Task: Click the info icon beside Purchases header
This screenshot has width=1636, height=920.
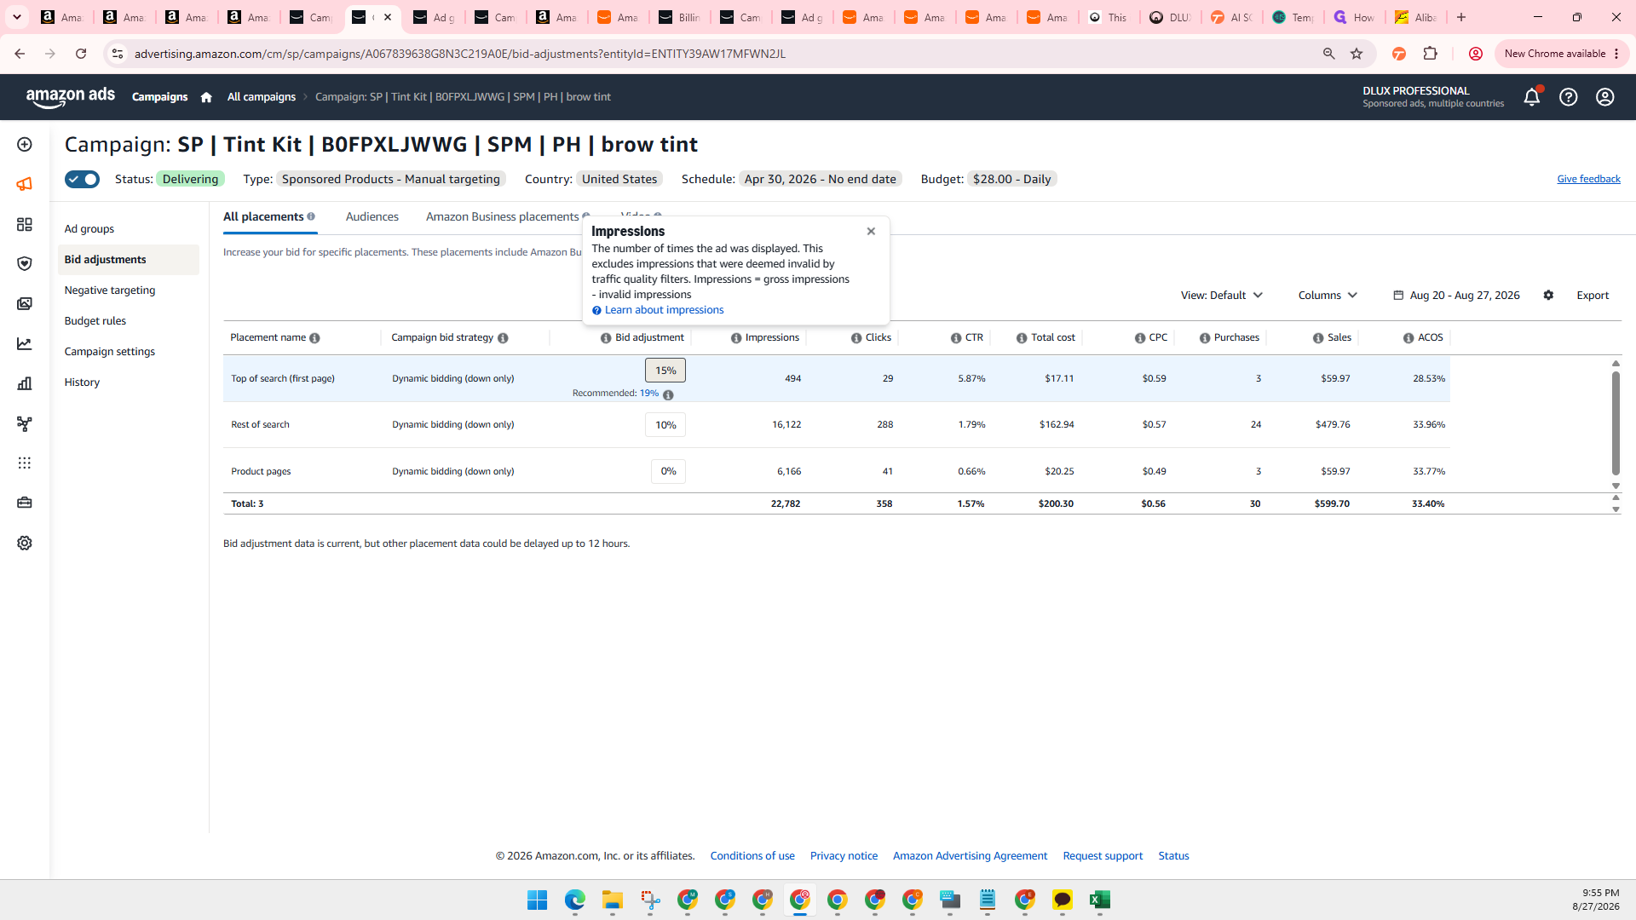Action: pyautogui.click(x=1205, y=338)
